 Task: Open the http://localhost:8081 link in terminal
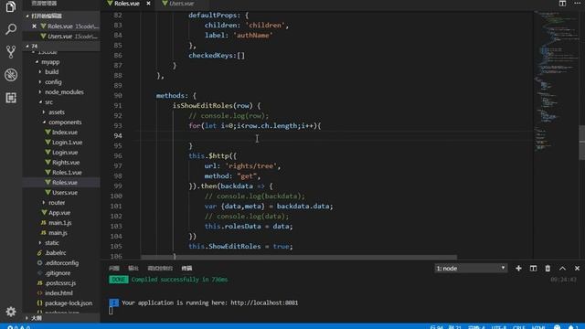[x=264, y=302]
